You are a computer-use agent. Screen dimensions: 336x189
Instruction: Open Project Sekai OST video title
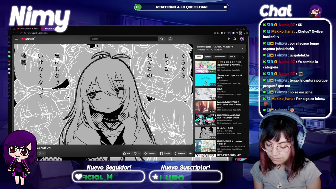(x=230, y=103)
